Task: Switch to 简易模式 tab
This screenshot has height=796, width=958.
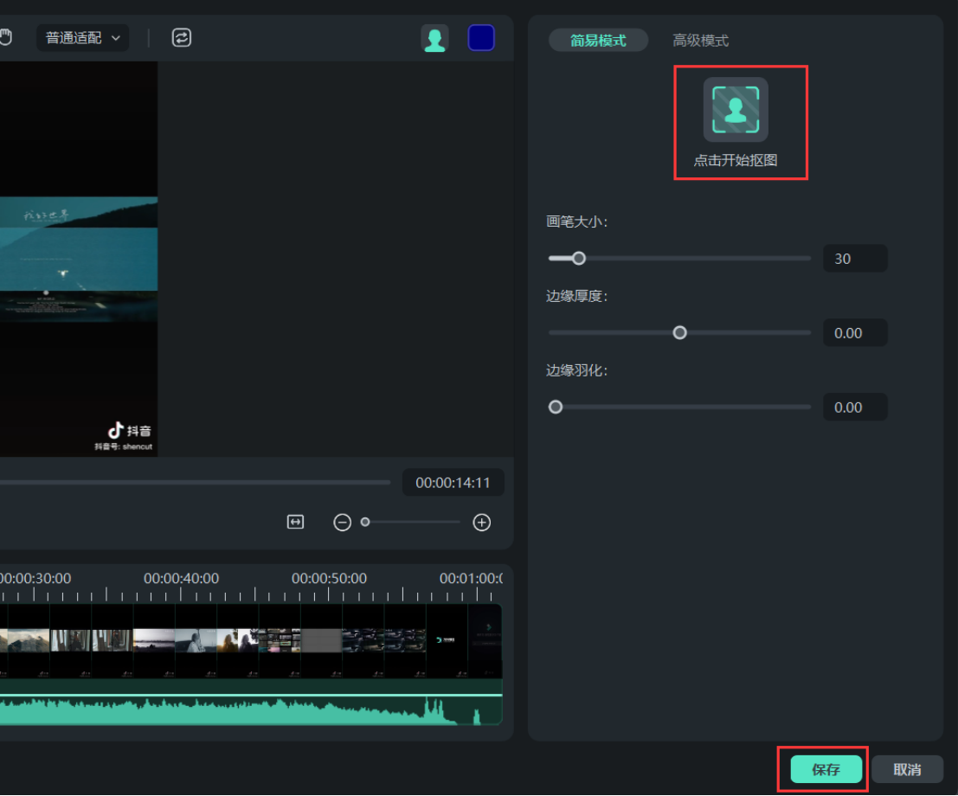Action: (598, 40)
